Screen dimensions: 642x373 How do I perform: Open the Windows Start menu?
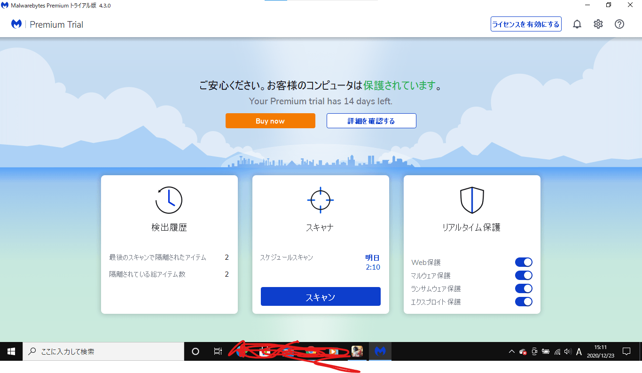pyautogui.click(x=11, y=351)
